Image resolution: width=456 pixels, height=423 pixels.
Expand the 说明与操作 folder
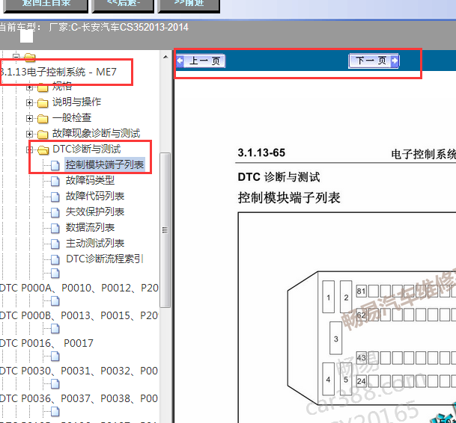[x=29, y=102]
